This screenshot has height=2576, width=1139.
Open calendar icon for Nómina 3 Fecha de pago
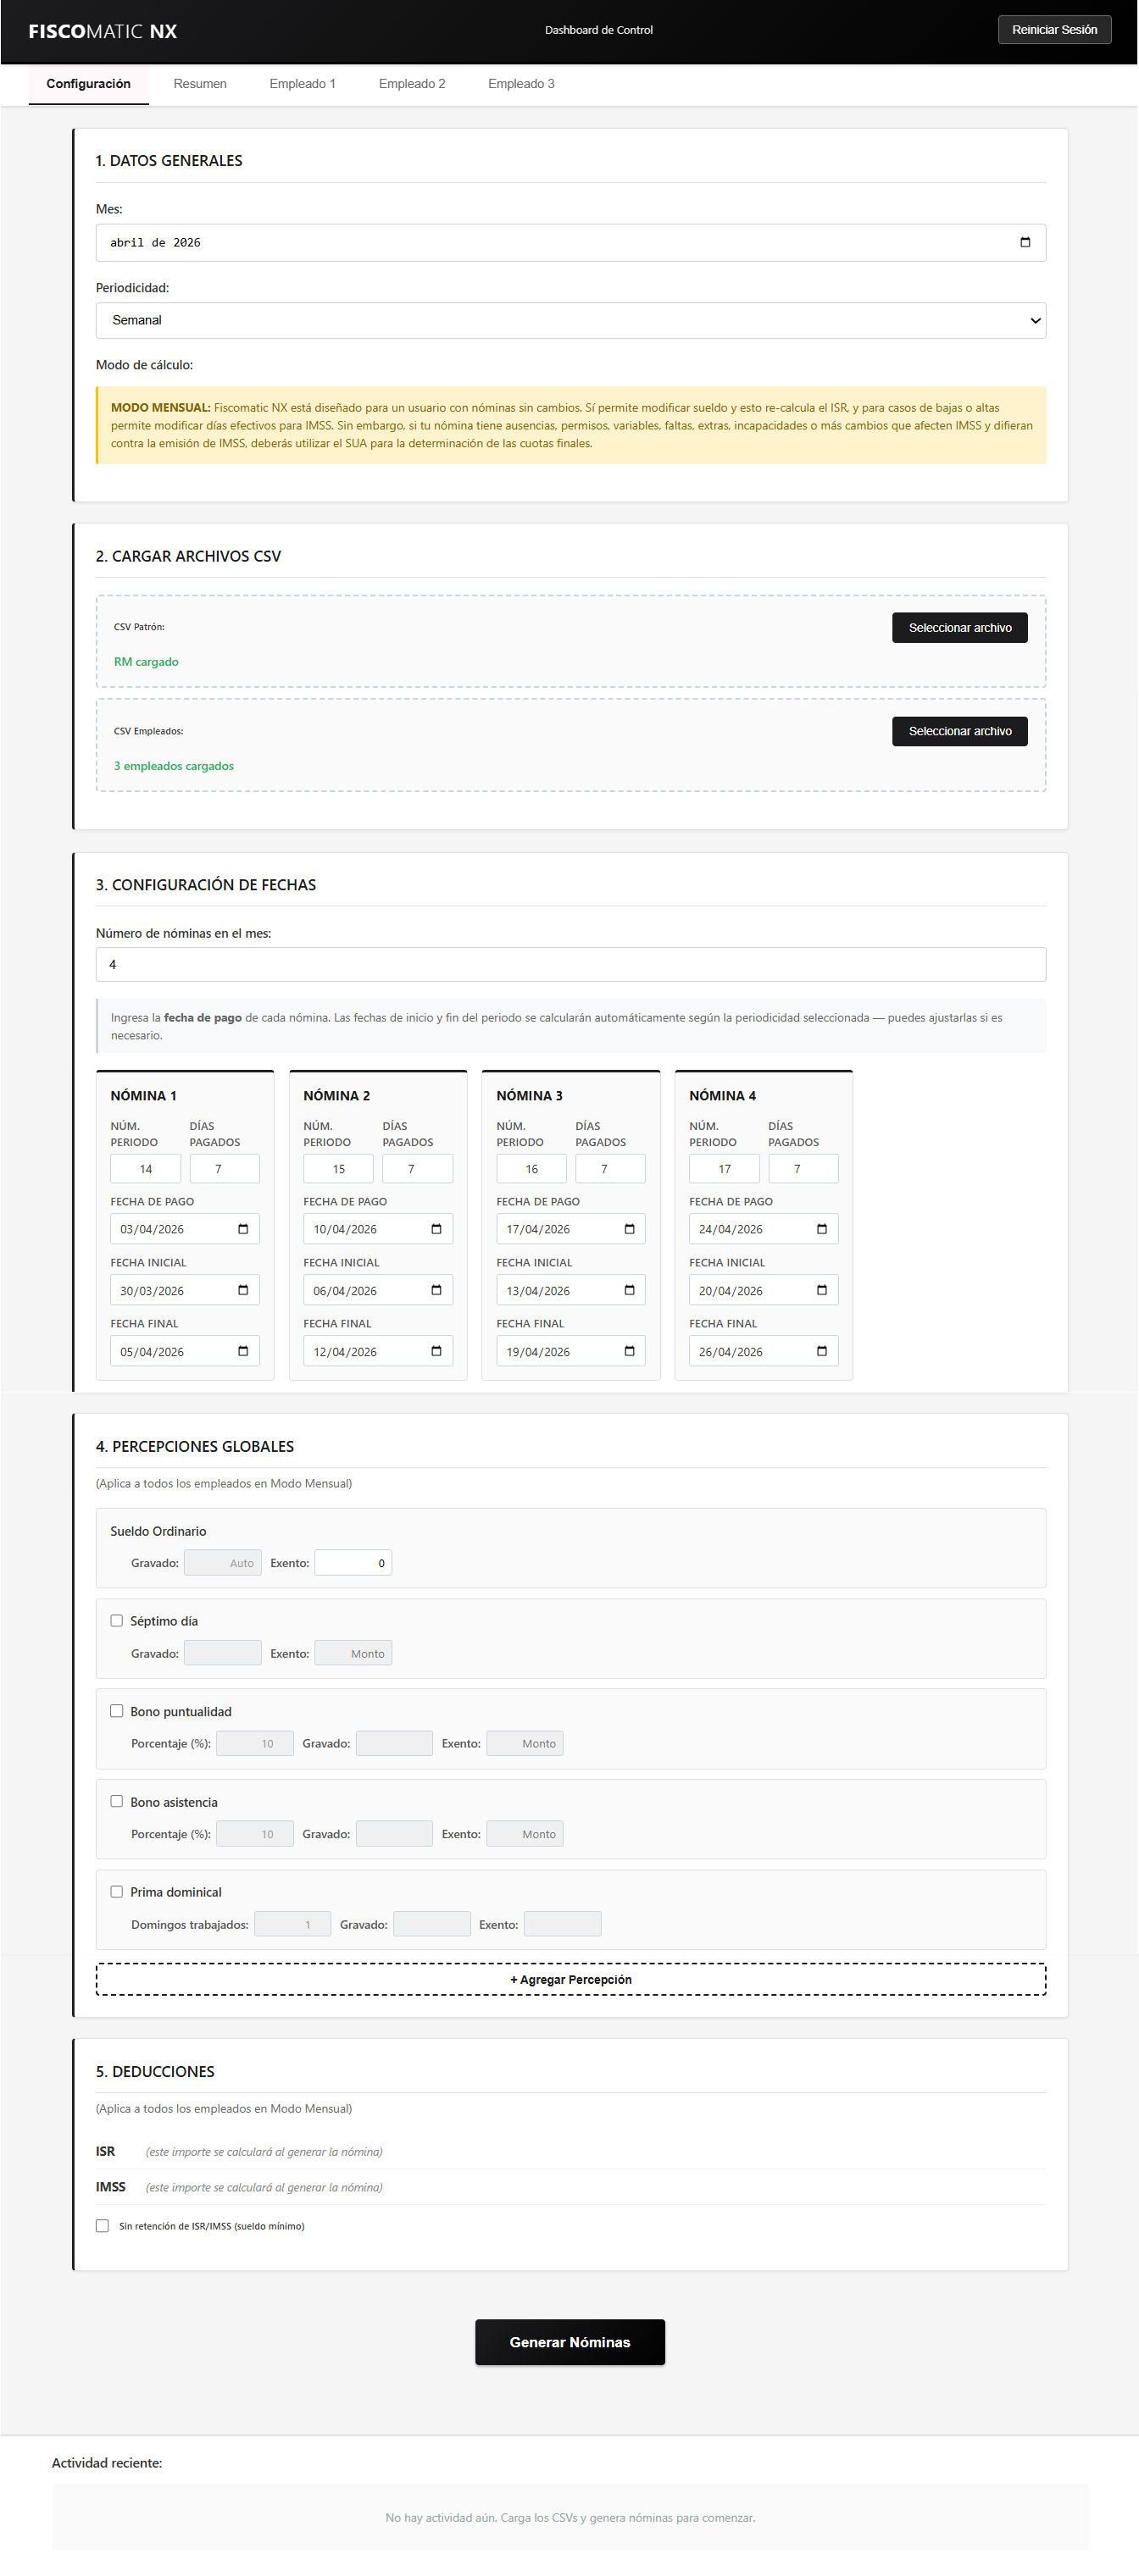point(630,1229)
